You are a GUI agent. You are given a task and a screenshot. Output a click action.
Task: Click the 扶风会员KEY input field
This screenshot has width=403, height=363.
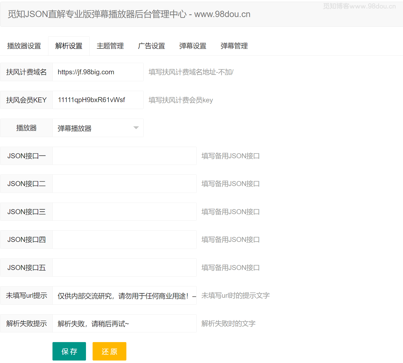pos(98,100)
